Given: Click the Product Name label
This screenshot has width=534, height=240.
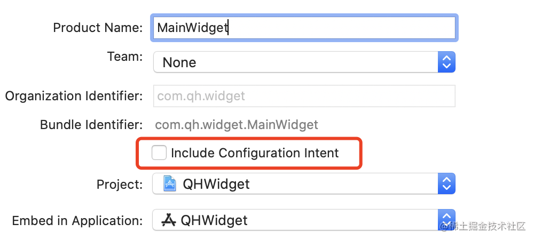Looking at the screenshot, I should pos(98,28).
